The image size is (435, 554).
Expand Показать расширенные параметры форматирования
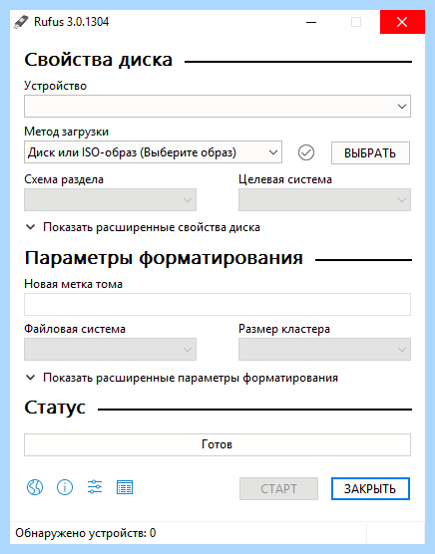point(183,378)
